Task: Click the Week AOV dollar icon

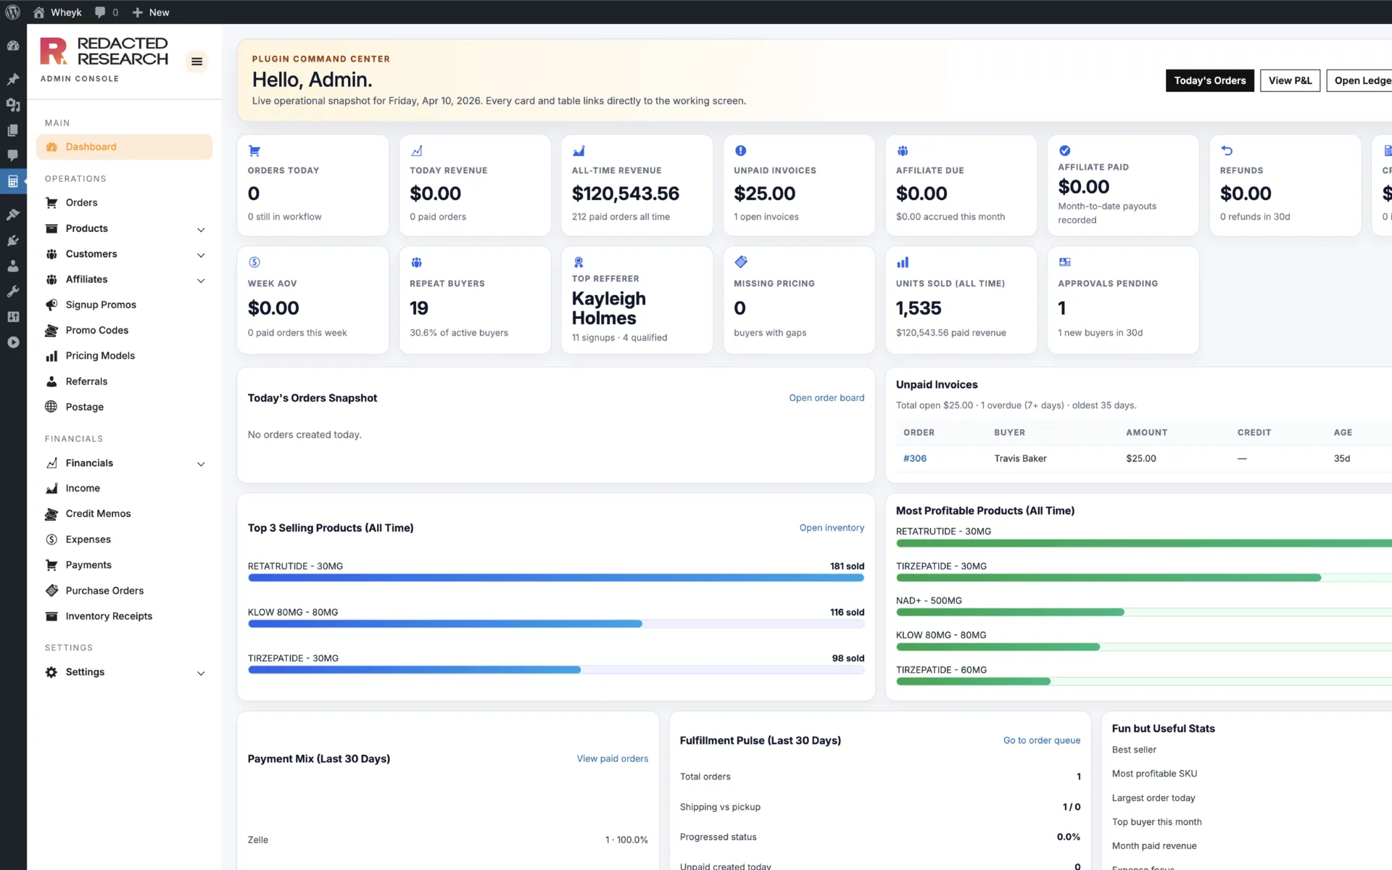Action: pos(254,262)
